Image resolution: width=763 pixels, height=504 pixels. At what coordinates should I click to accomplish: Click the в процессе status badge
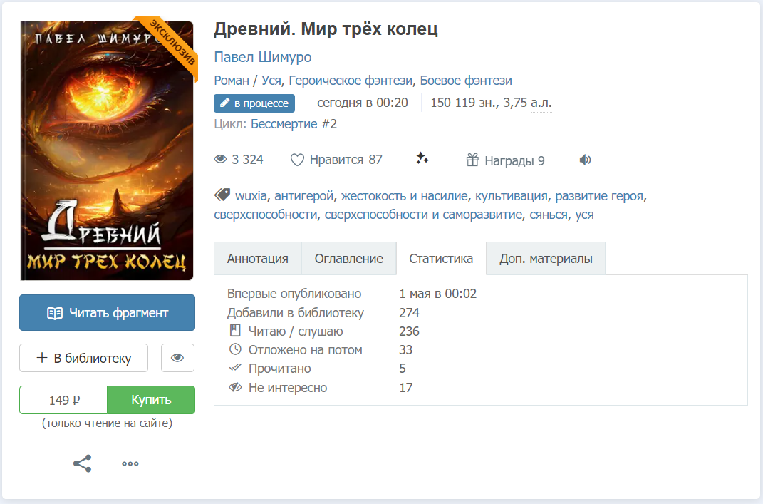[254, 103]
